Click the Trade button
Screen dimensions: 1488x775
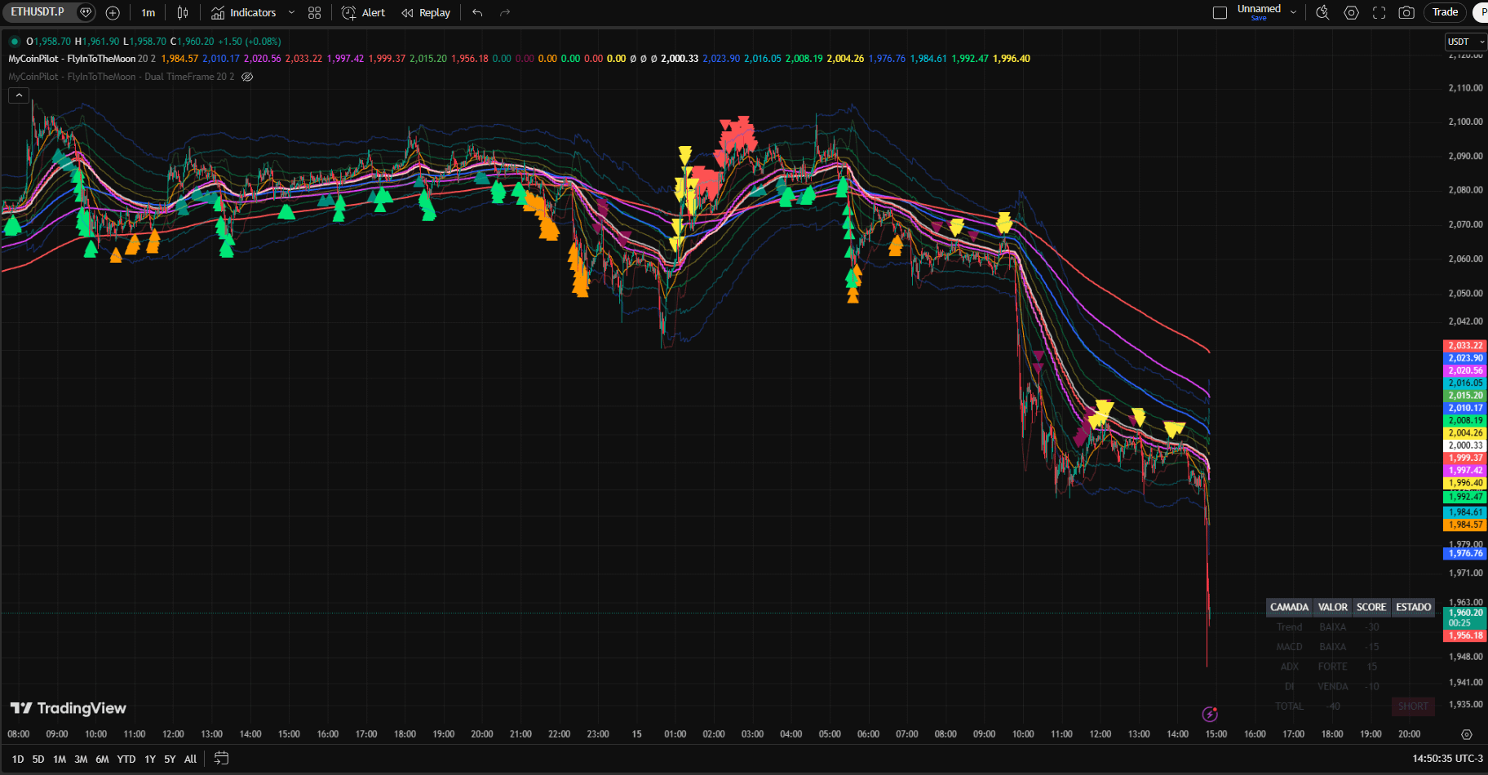coord(1445,12)
